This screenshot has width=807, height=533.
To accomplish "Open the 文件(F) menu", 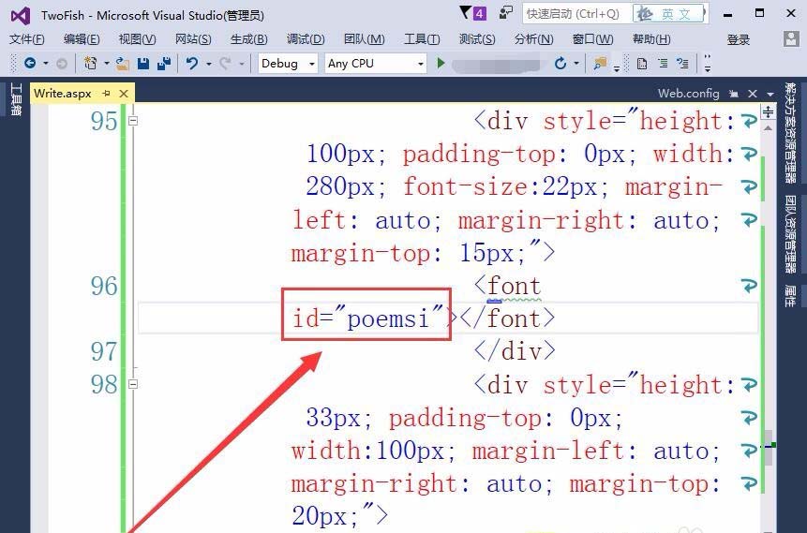I will point(27,39).
